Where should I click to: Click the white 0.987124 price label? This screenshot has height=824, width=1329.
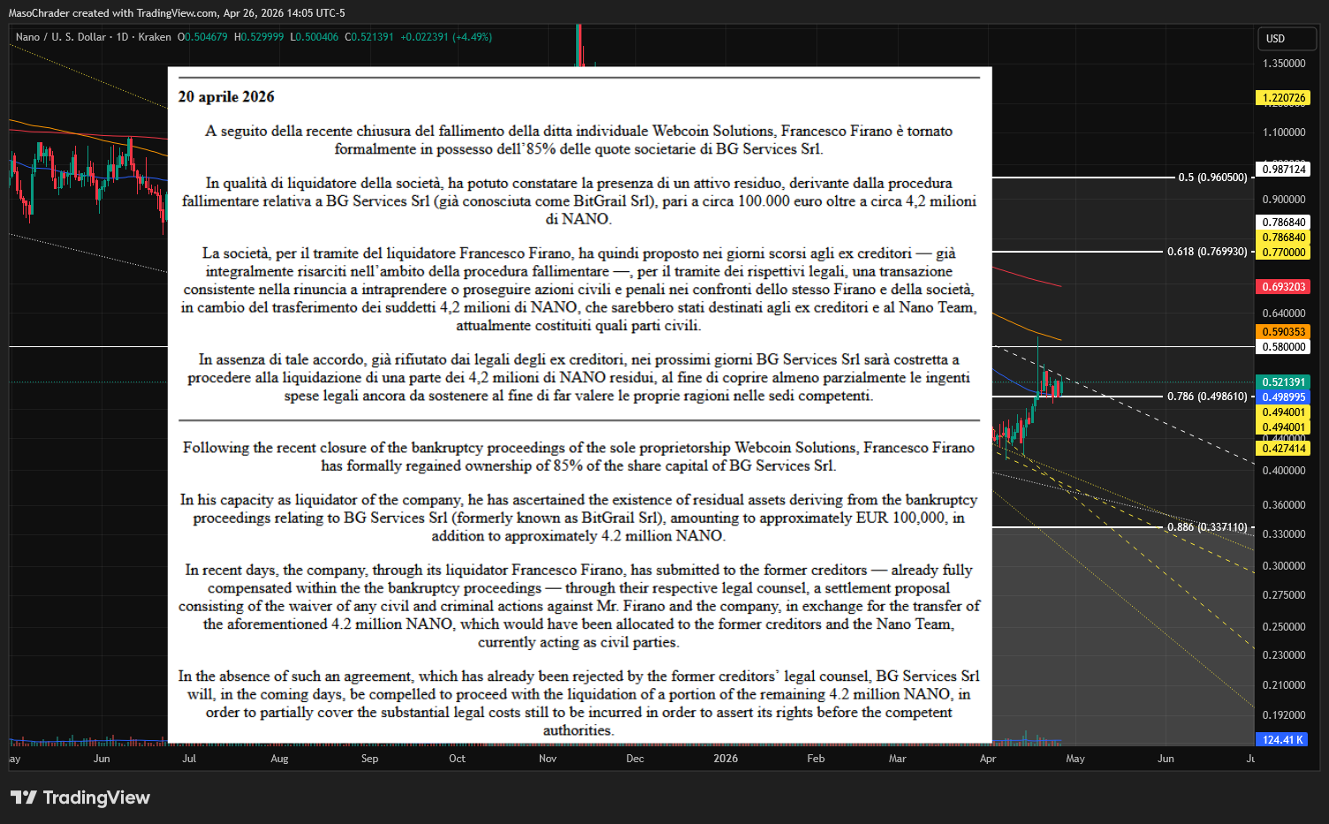pyautogui.click(x=1284, y=170)
